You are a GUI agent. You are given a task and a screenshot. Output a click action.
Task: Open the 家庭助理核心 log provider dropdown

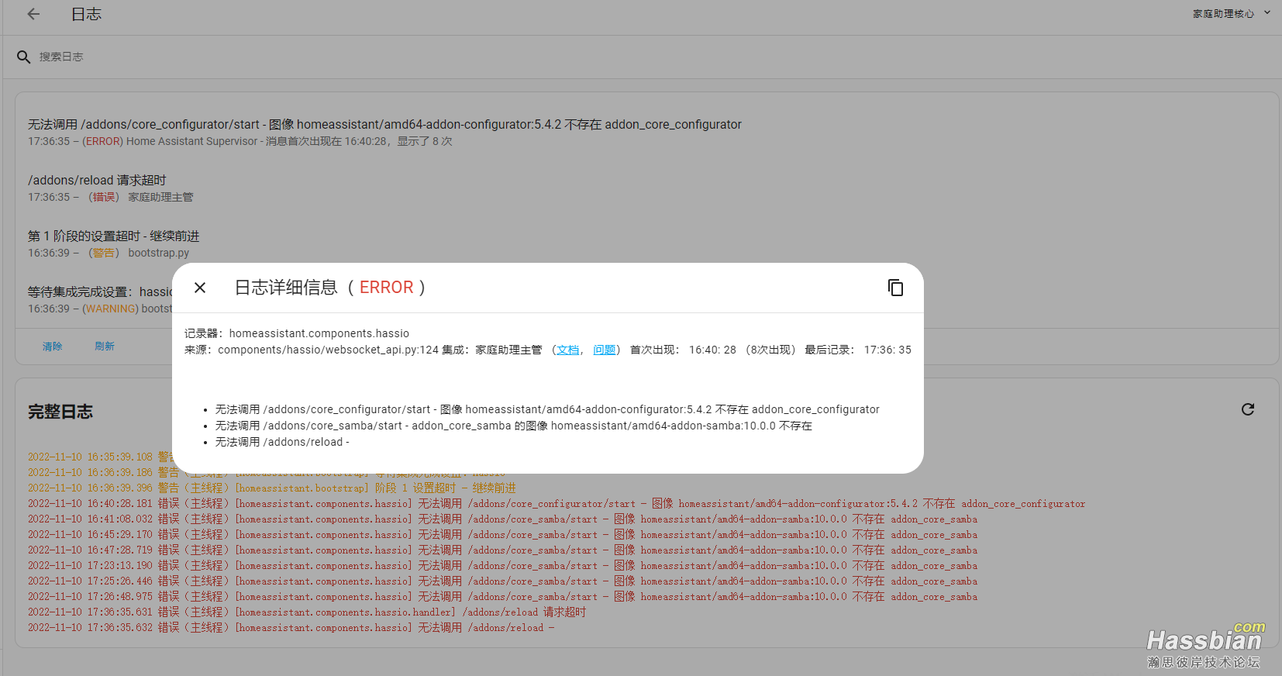[x=1232, y=13]
